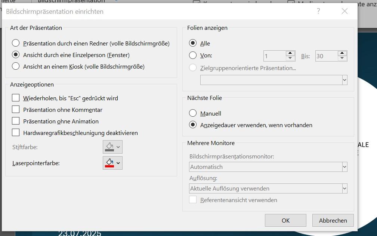The height and width of the screenshot is (236, 377).
Task: Choose 'Manuell' for next slide advance
Action: (x=192, y=113)
